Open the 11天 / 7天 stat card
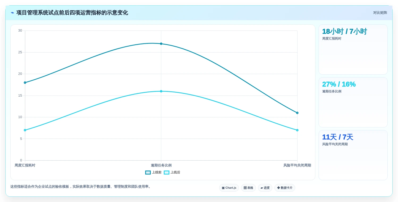 click(353, 155)
